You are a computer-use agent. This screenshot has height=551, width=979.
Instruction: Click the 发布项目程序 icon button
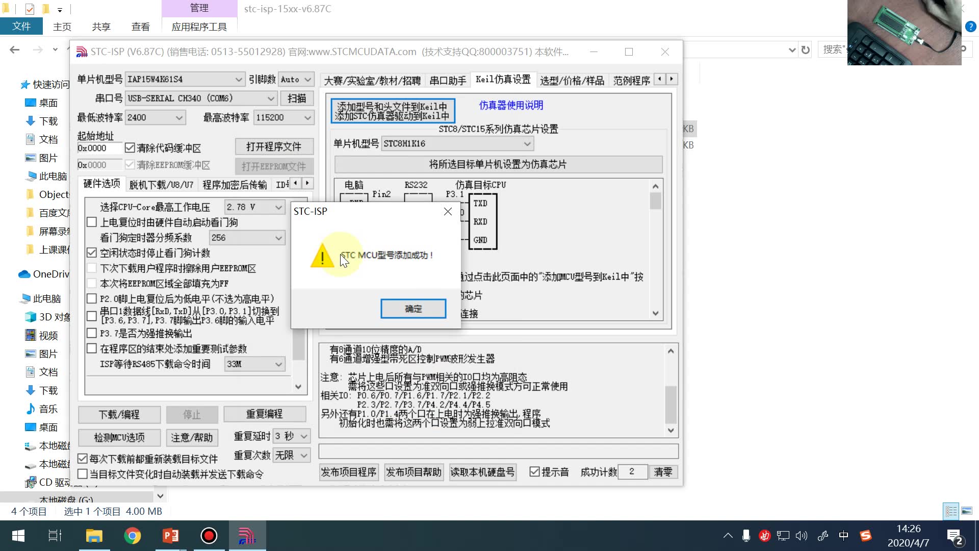[349, 471]
